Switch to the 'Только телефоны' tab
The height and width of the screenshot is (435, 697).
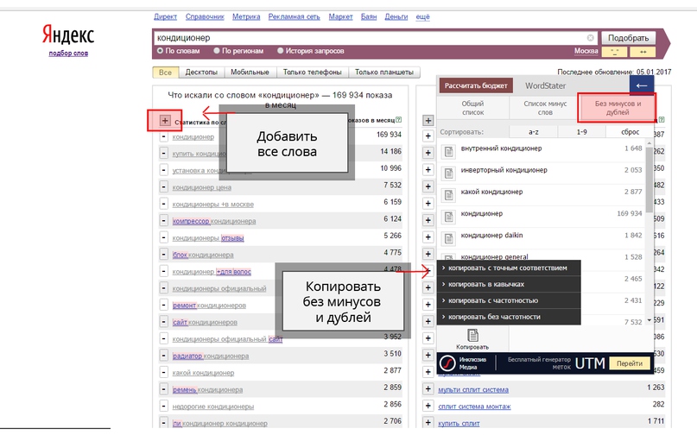312,72
